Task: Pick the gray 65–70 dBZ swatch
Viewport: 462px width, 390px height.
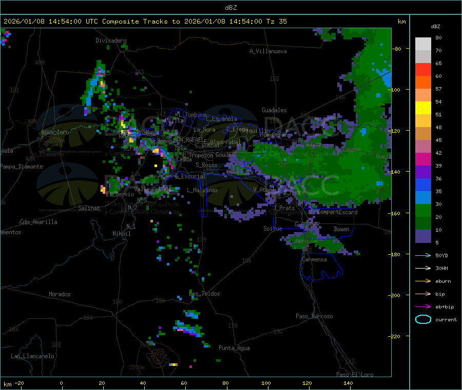Action: tap(423, 57)
